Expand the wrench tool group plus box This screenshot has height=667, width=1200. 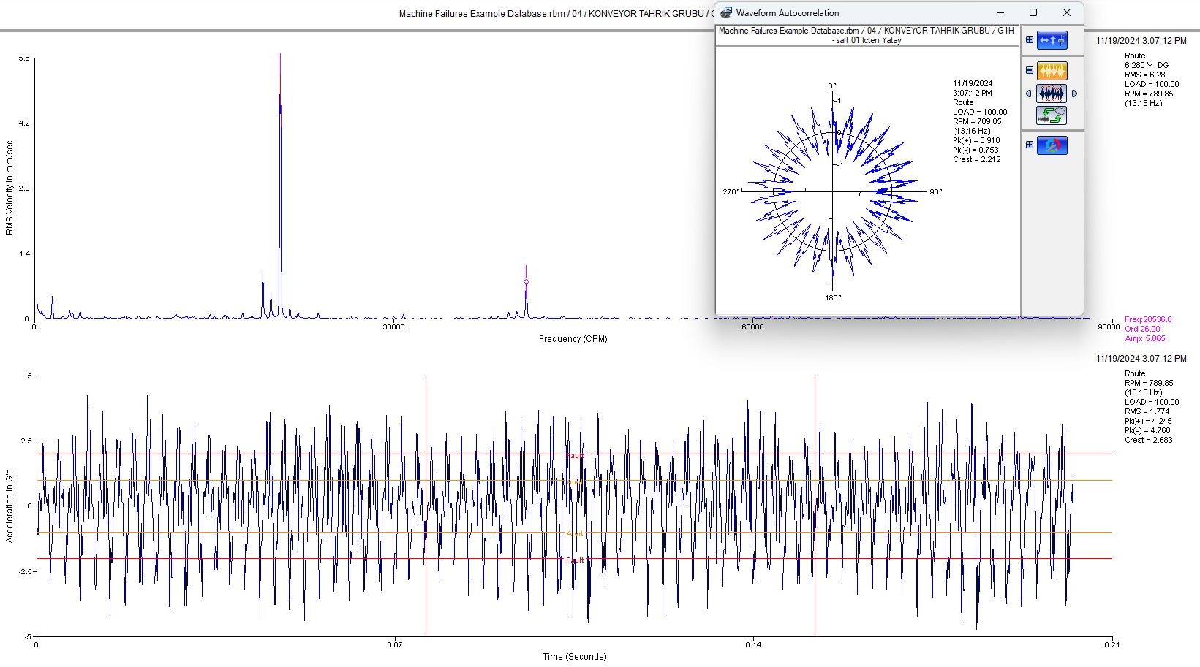coord(1030,145)
